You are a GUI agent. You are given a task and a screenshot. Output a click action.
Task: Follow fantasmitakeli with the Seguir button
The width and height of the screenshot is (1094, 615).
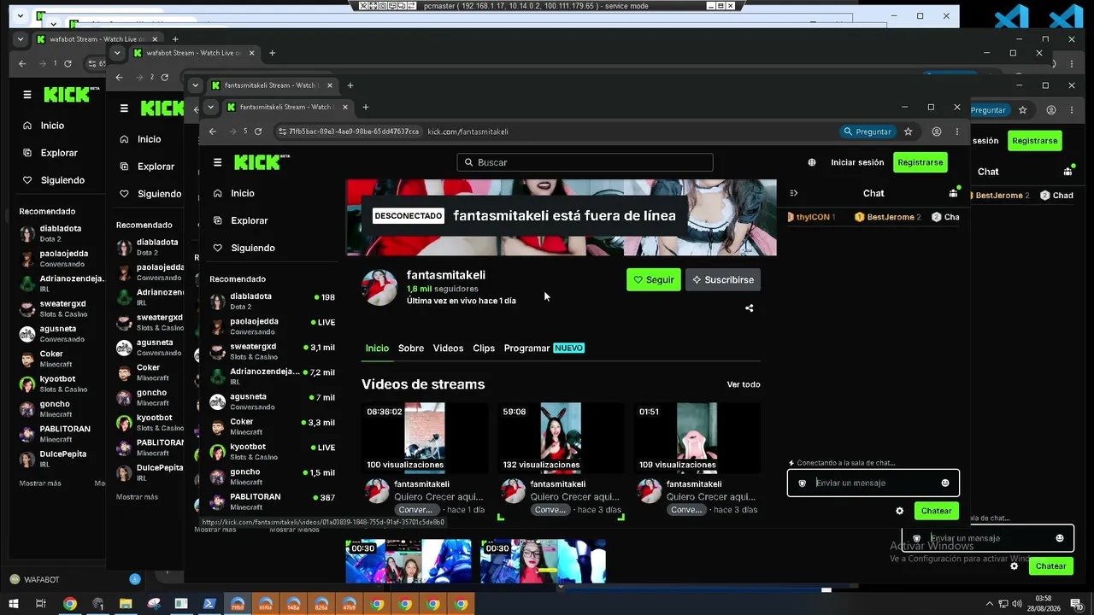654,280
